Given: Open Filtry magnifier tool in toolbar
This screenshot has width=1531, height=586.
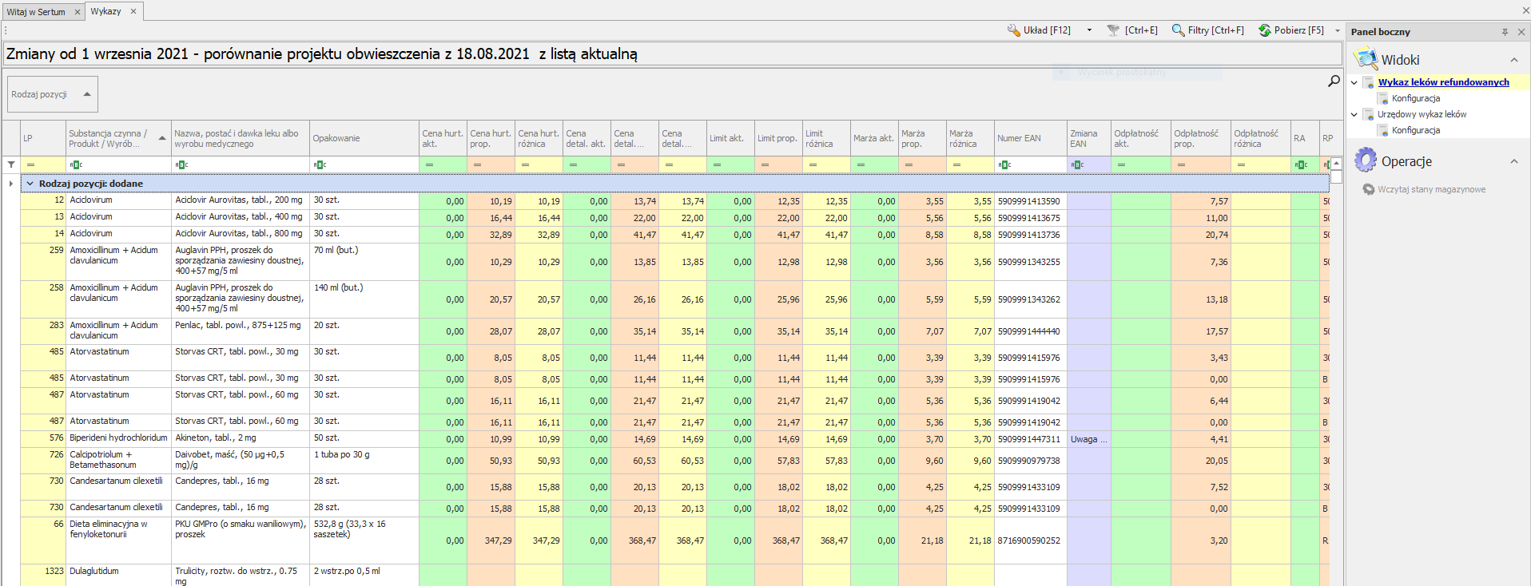Looking at the screenshot, I should 1178,30.
